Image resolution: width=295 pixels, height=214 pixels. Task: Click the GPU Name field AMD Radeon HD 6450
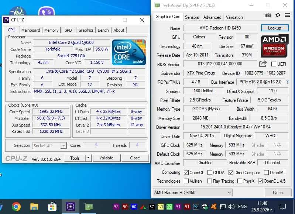[220, 28]
